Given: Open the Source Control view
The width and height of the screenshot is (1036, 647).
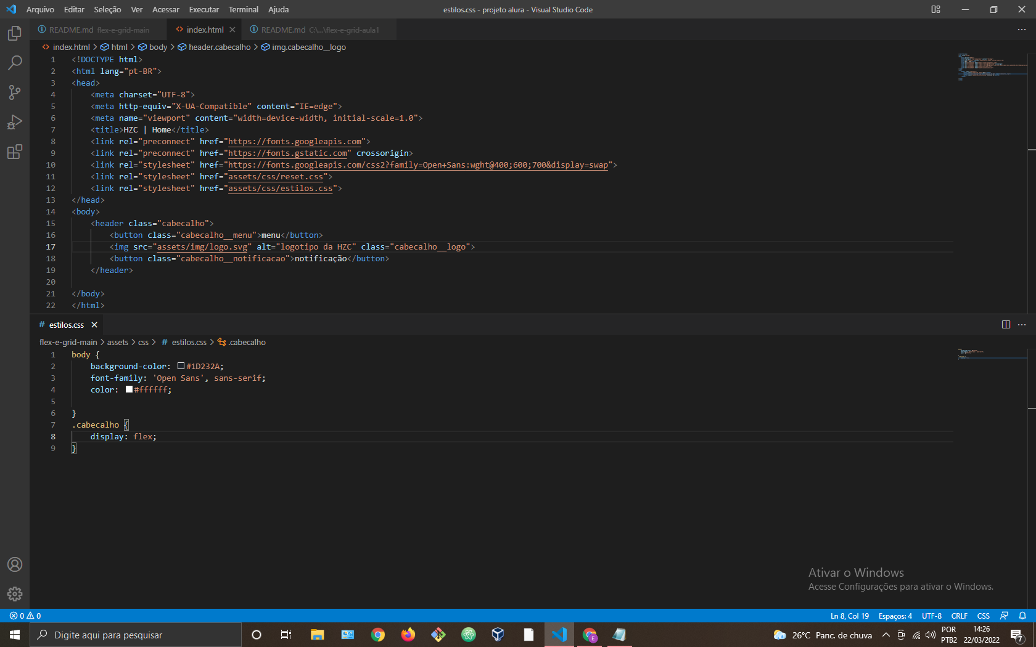Looking at the screenshot, I should (x=15, y=92).
